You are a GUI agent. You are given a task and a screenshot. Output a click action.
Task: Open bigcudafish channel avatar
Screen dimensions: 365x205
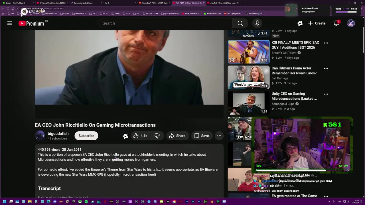(x=40, y=136)
